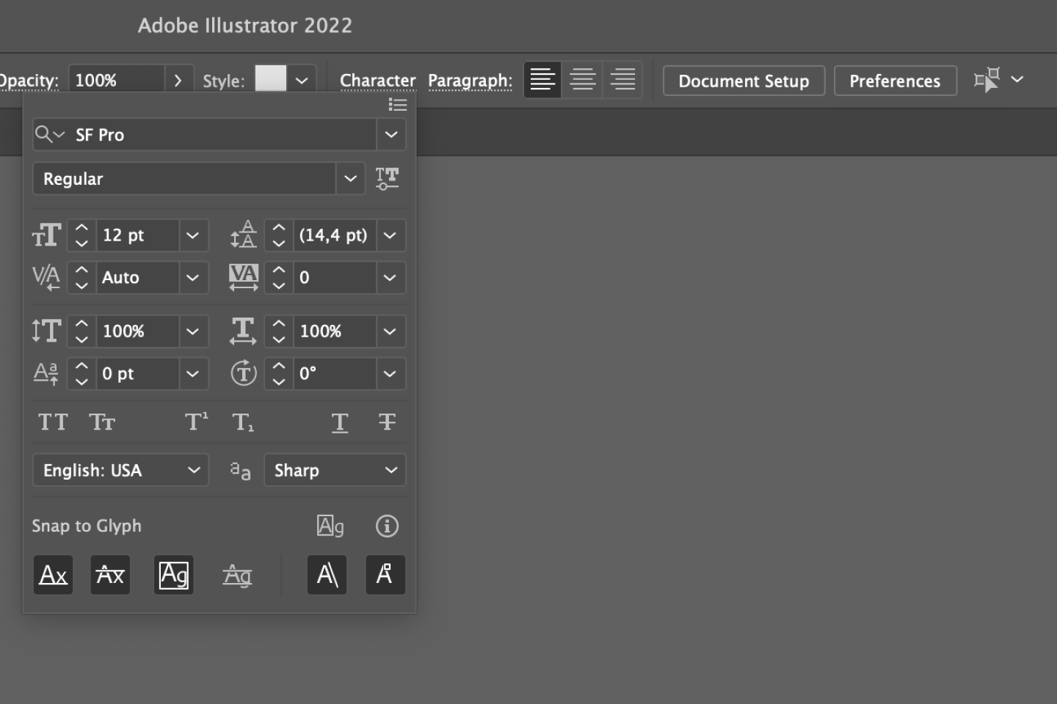This screenshot has width=1057, height=704.
Task: Toggle Glyph Bounds snap option
Action: point(174,575)
